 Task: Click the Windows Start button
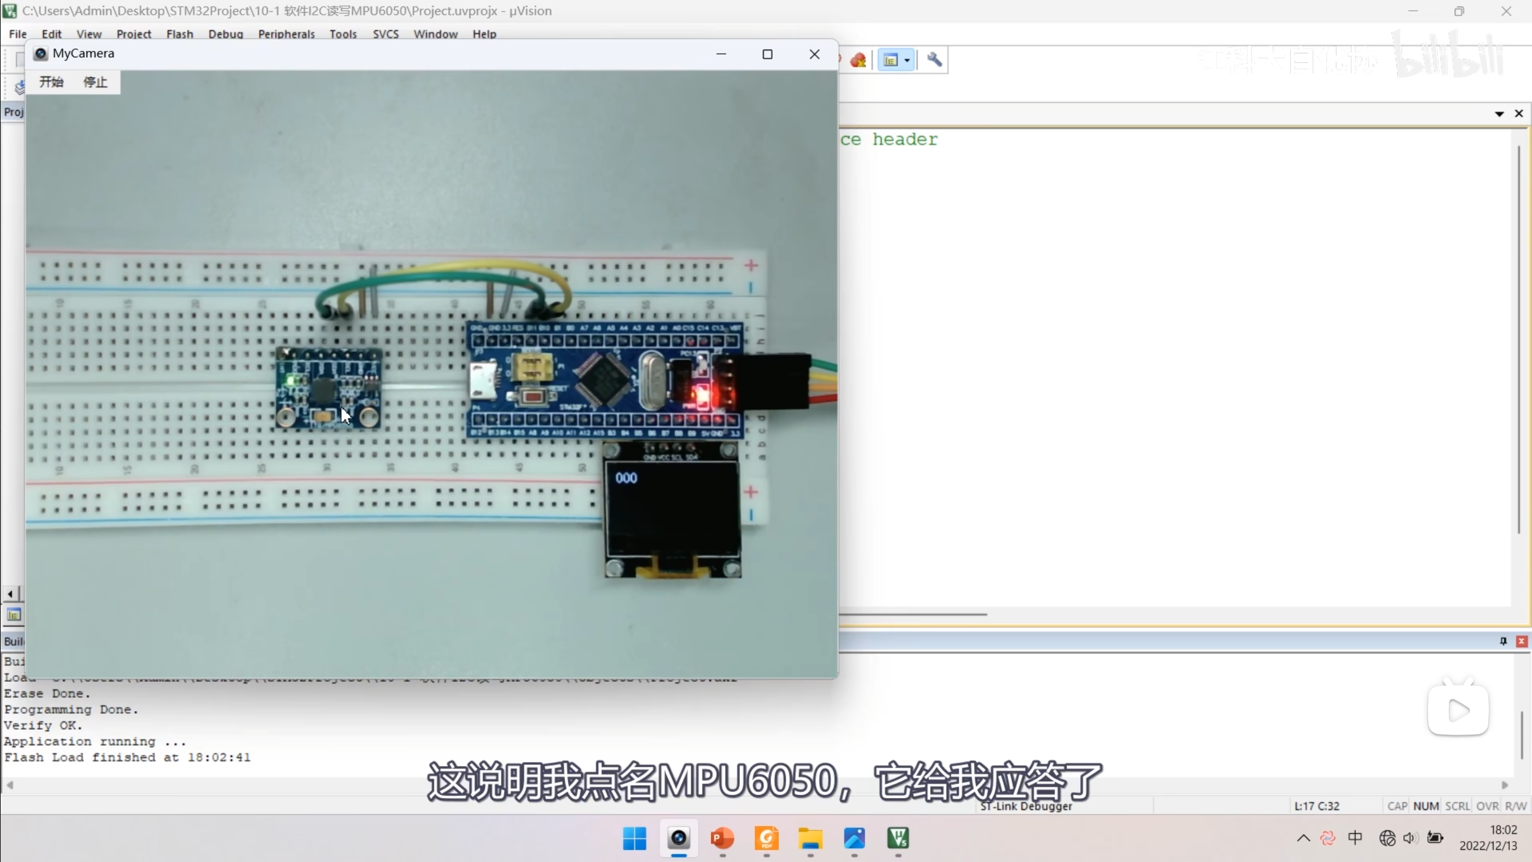[x=634, y=838]
